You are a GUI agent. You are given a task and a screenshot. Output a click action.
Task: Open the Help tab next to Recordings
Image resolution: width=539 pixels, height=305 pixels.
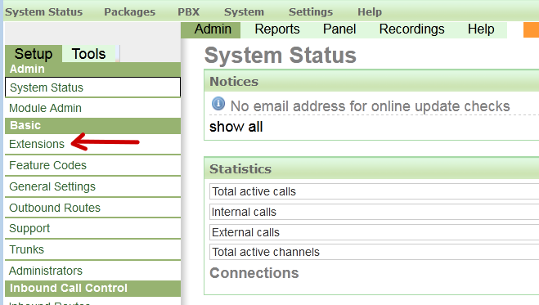point(481,29)
